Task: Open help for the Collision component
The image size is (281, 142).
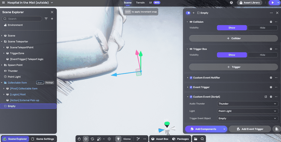Action: point(271,22)
